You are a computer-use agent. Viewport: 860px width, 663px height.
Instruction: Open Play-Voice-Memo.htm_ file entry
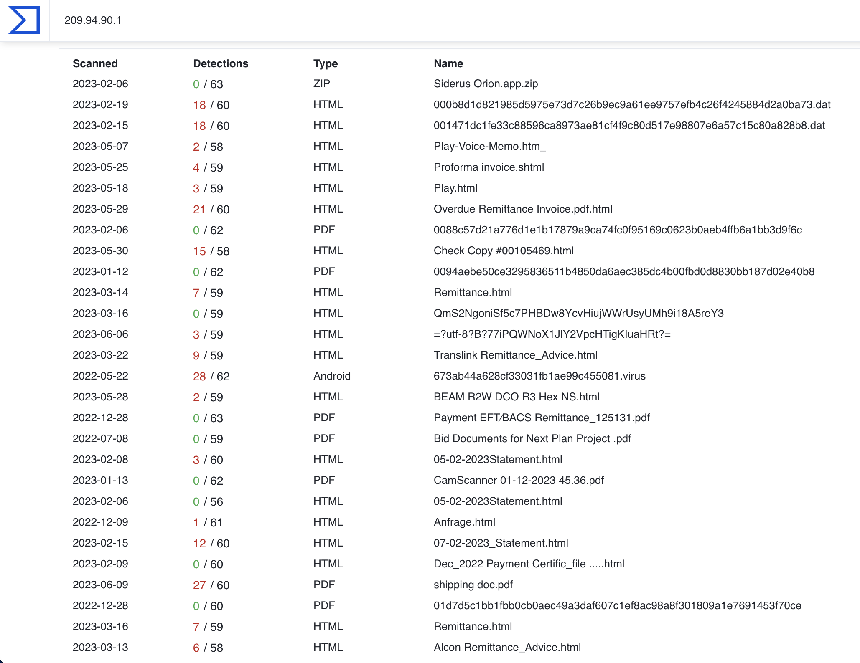[x=489, y=147]
